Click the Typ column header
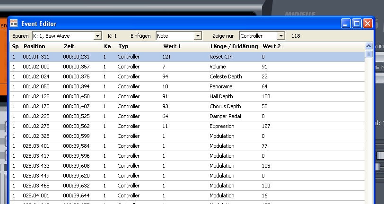The height and width of the screenshot is (204, 384). (x=123, y=46)
